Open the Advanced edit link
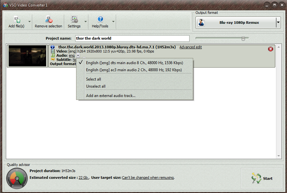 point(191,47)
